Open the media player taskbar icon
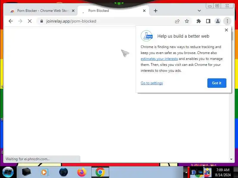238x178 pixels. coord(44,172)
